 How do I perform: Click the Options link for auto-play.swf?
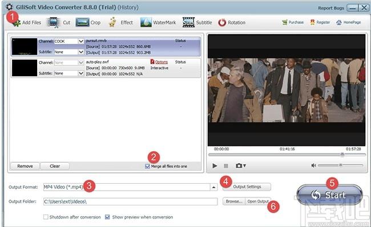[162, 62]
